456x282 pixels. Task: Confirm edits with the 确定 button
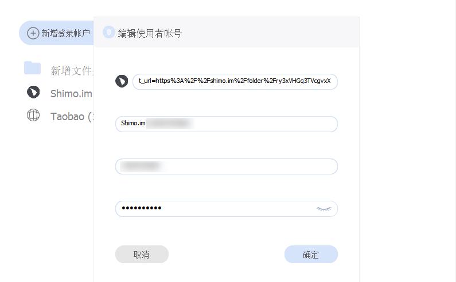[x=310, y=255]
